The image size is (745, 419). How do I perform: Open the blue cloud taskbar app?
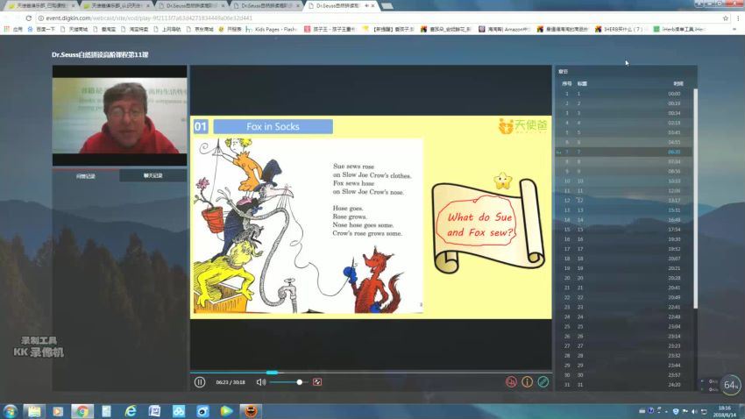coord(179,411)
